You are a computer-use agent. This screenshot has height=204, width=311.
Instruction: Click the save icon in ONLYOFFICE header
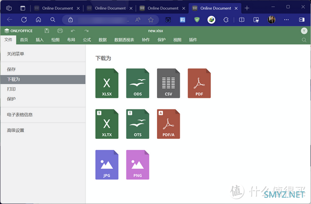coord(47,31)
